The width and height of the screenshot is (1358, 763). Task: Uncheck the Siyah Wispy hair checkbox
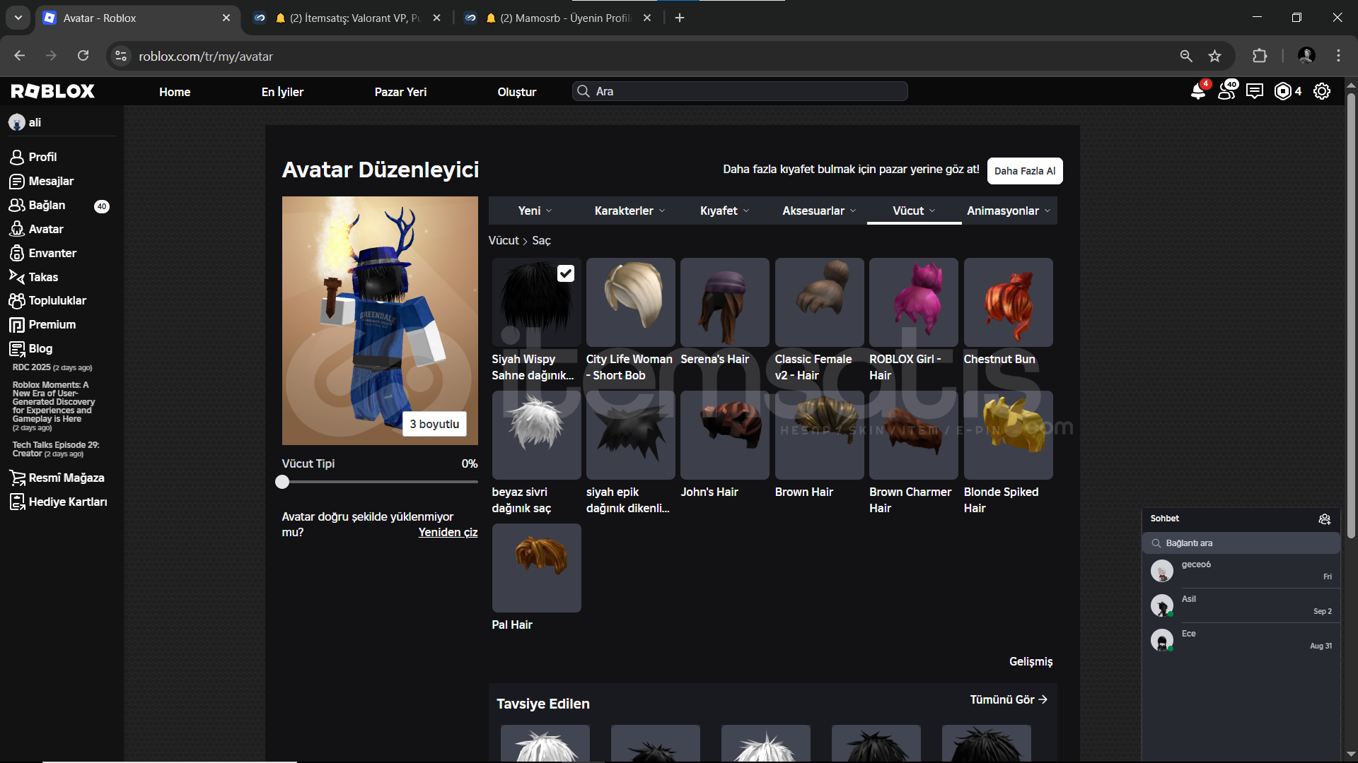(x=566, y=273)
